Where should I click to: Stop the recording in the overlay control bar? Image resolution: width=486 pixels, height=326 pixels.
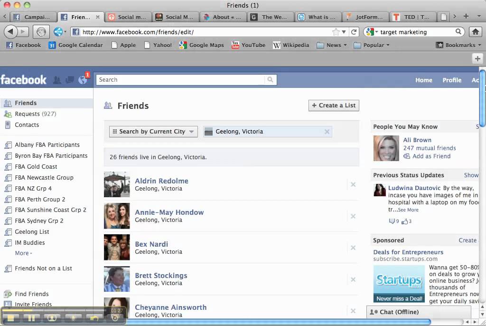pyautogui.click(x=11, y=318)
